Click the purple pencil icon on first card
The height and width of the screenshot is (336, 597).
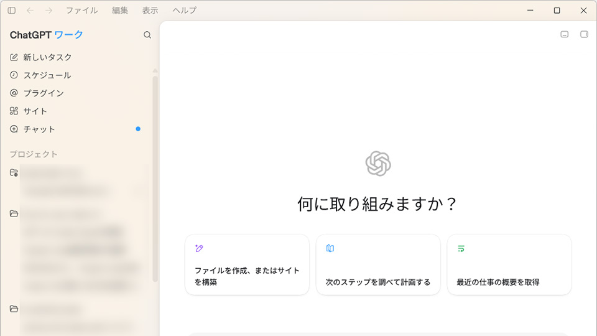pos(199,248)
